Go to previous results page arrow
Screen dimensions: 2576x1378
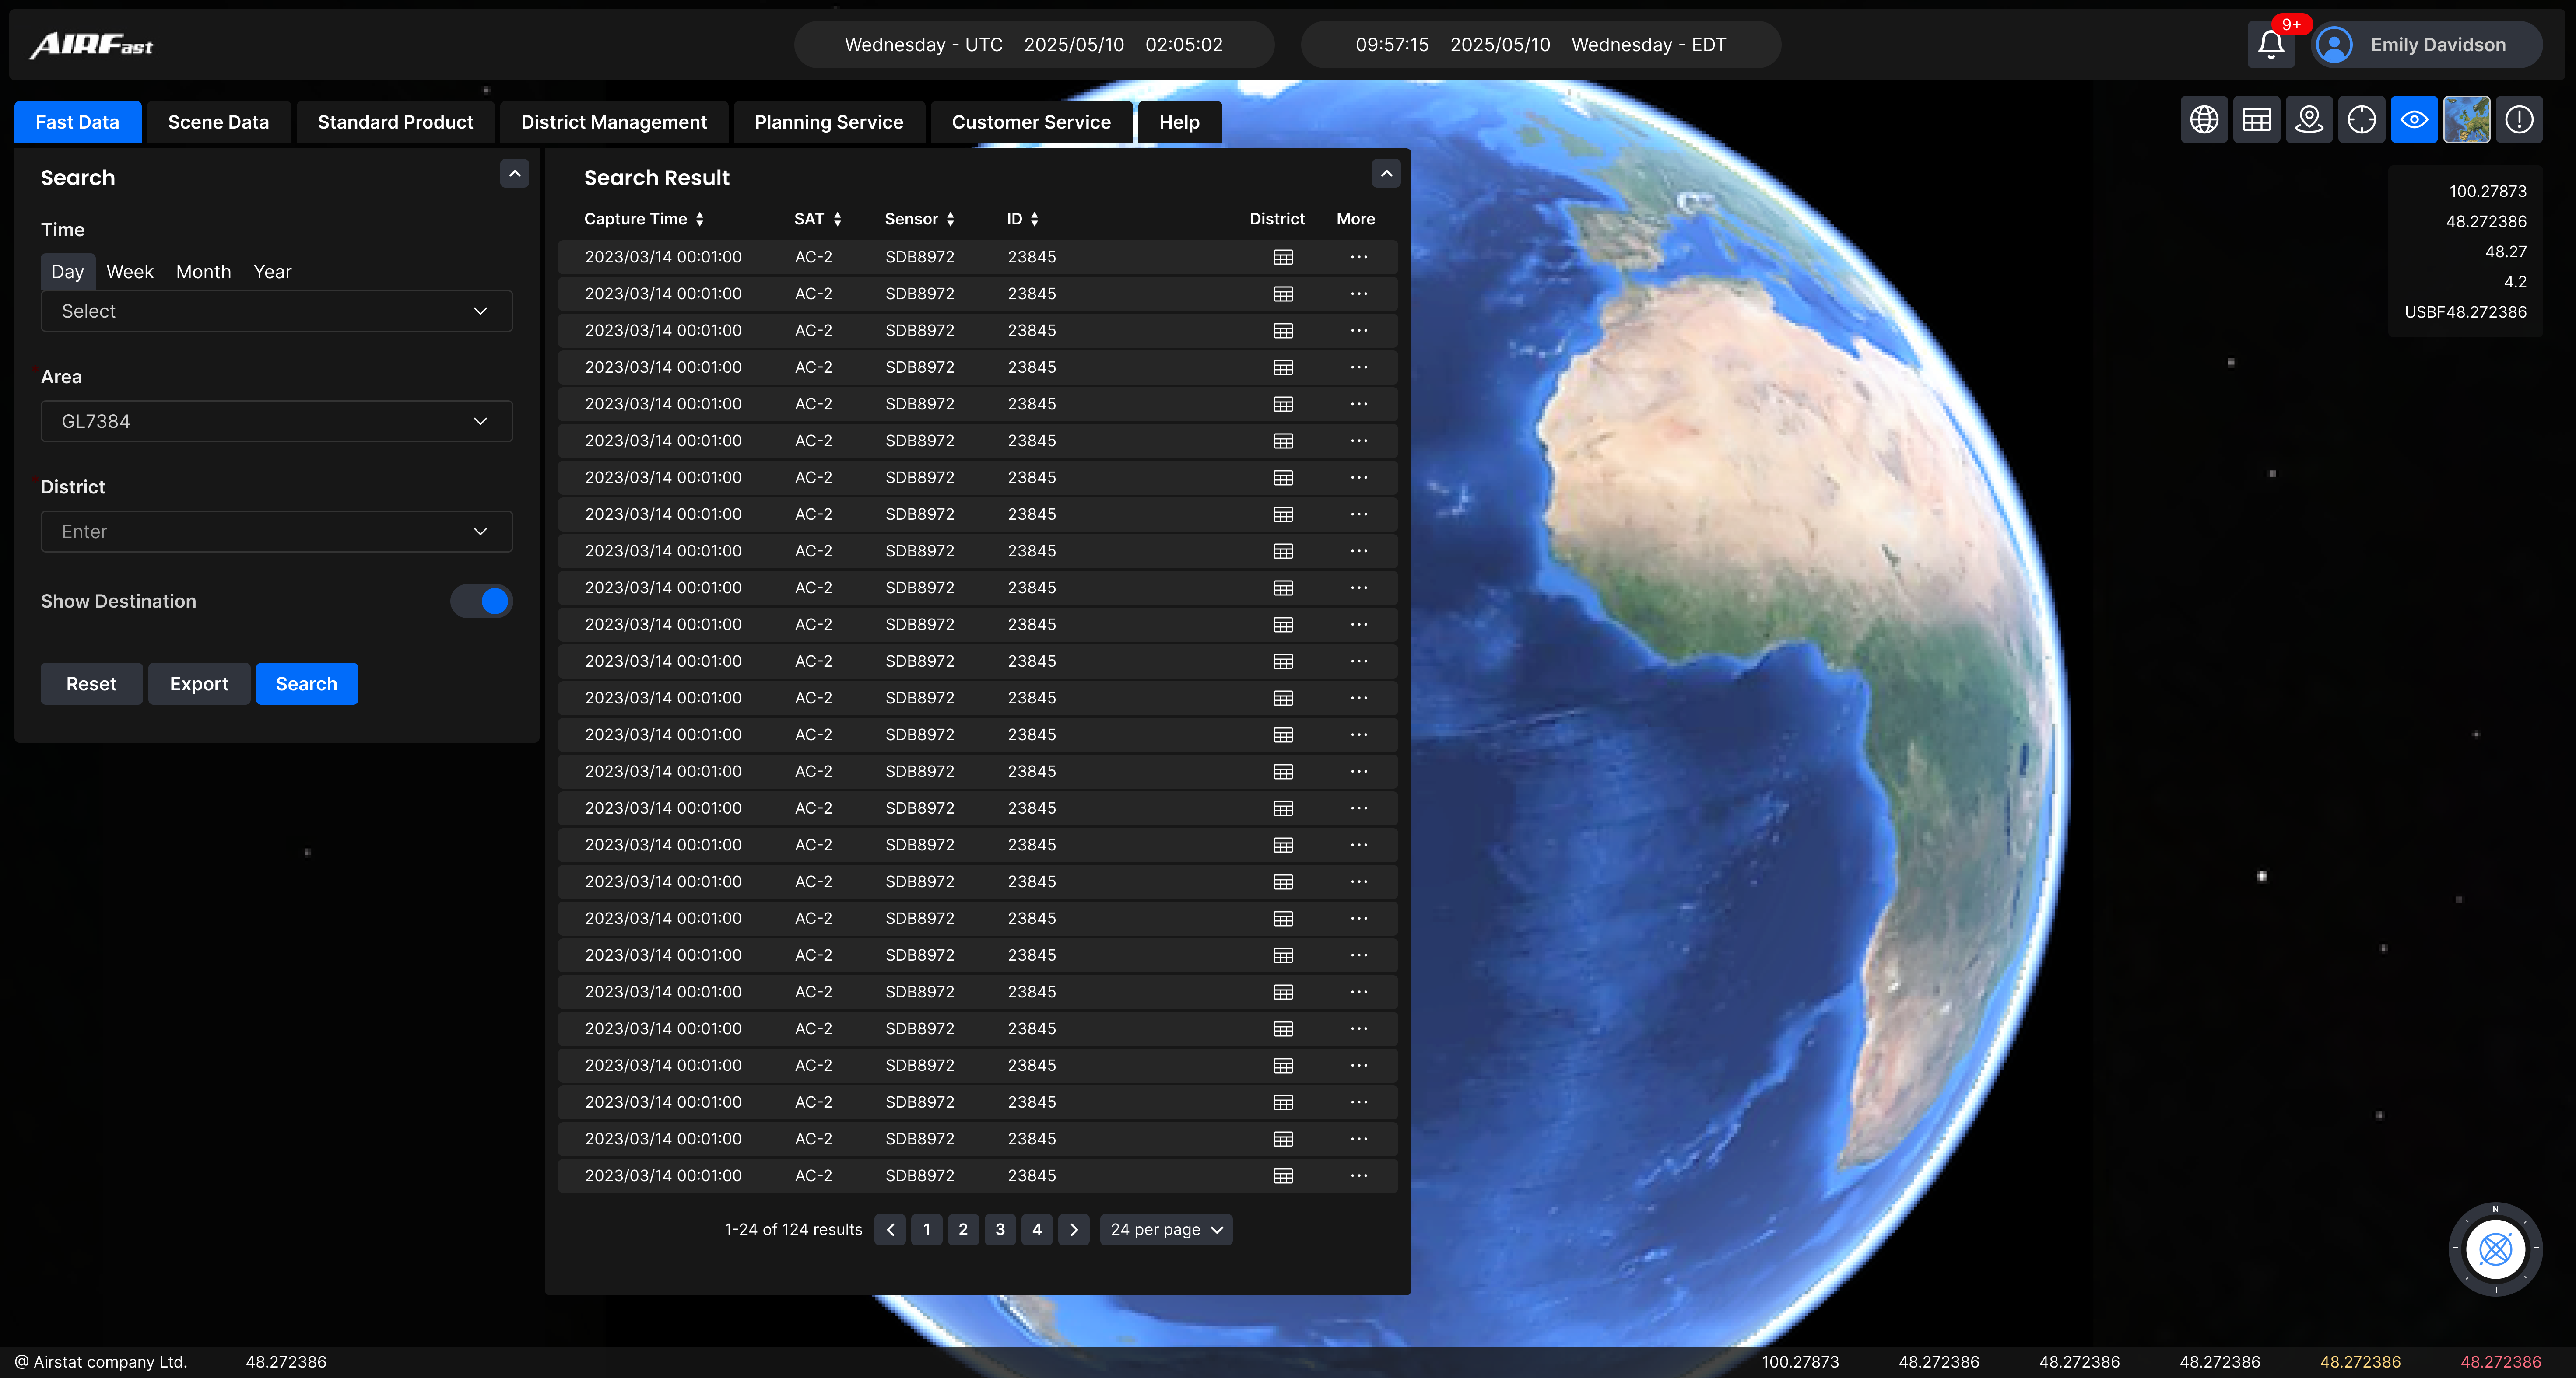tap(890, 1230)
